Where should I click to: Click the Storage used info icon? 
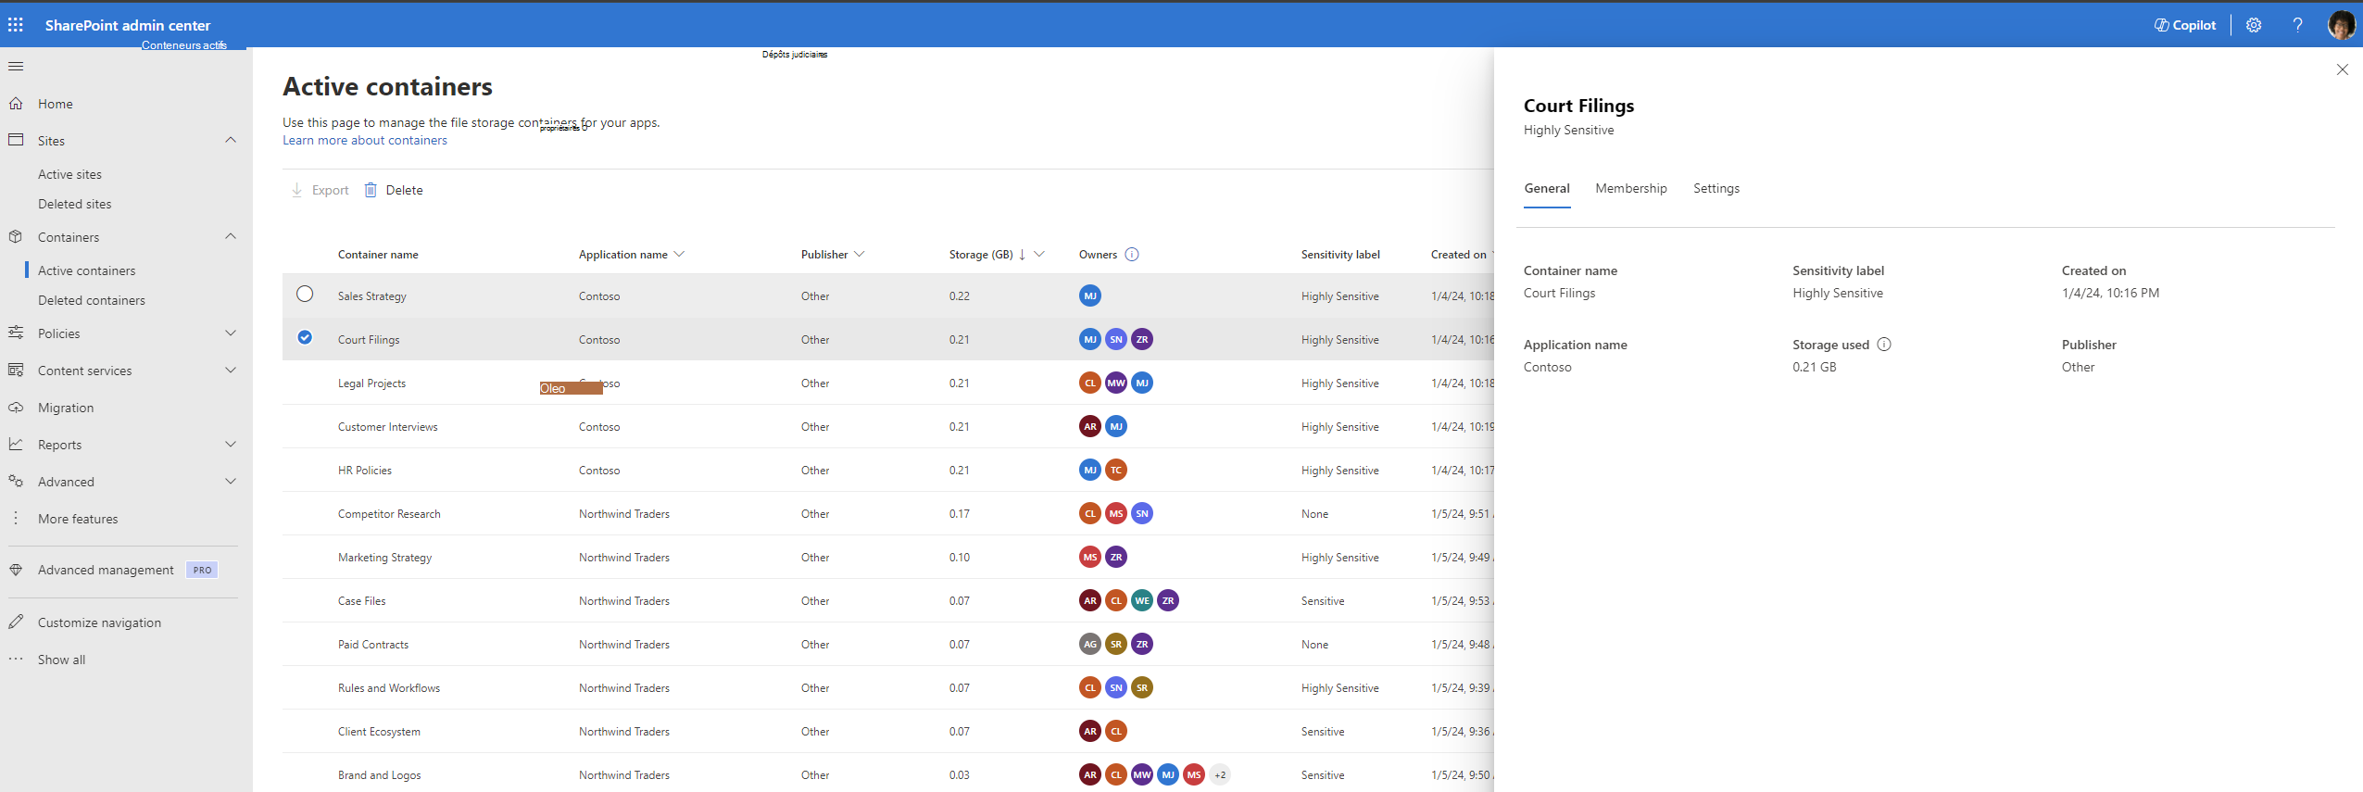[x=1884, y=345]
